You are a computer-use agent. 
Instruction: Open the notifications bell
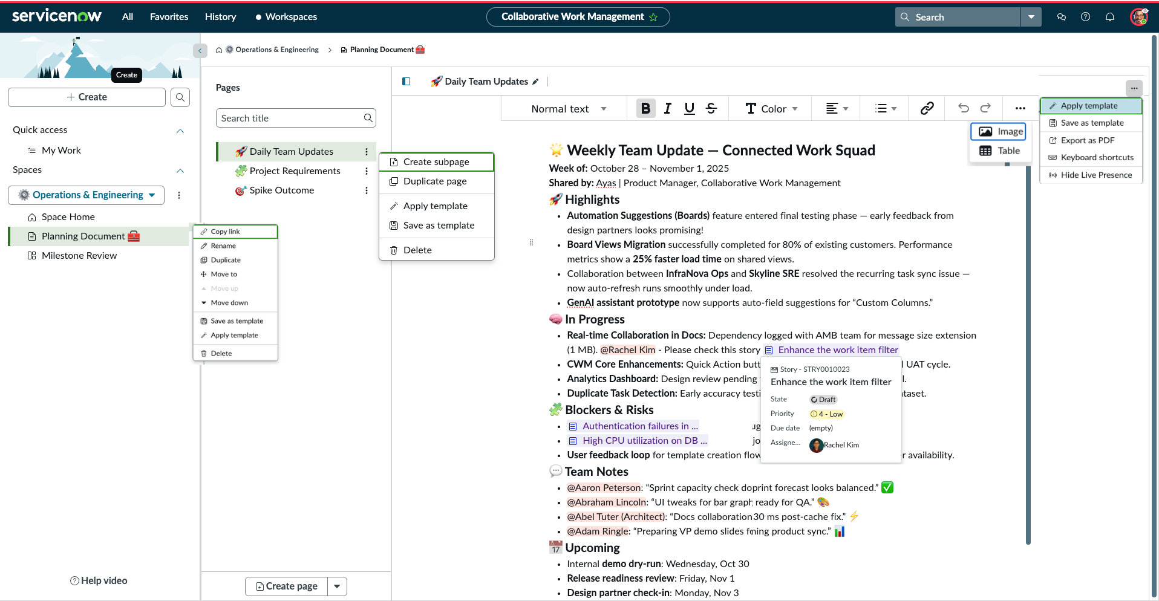coord(1109,17)
